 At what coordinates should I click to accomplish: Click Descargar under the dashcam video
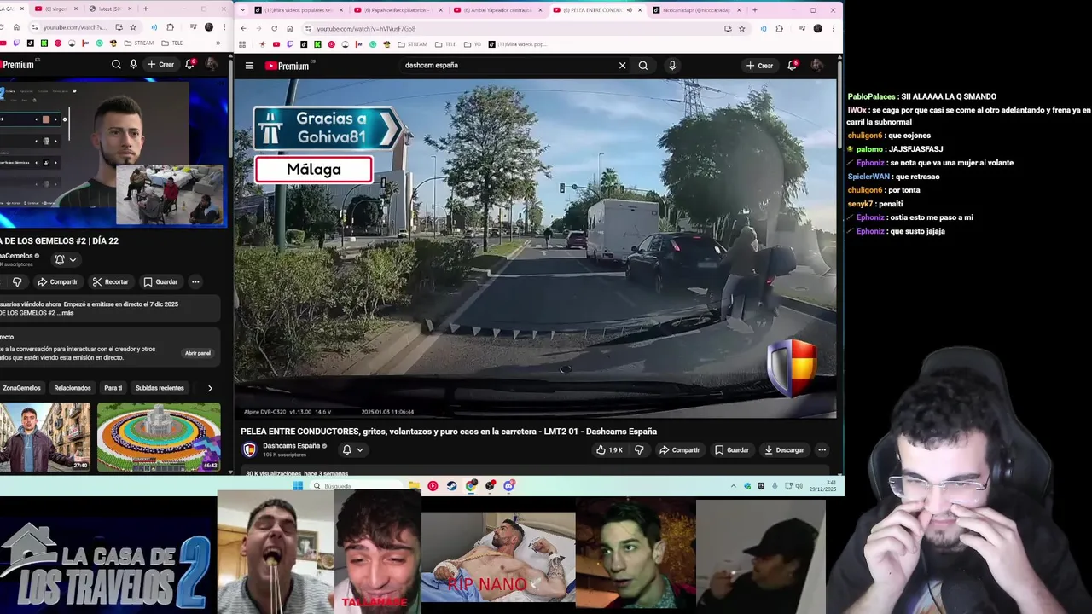pyautogui.click(x=784, y=449)
